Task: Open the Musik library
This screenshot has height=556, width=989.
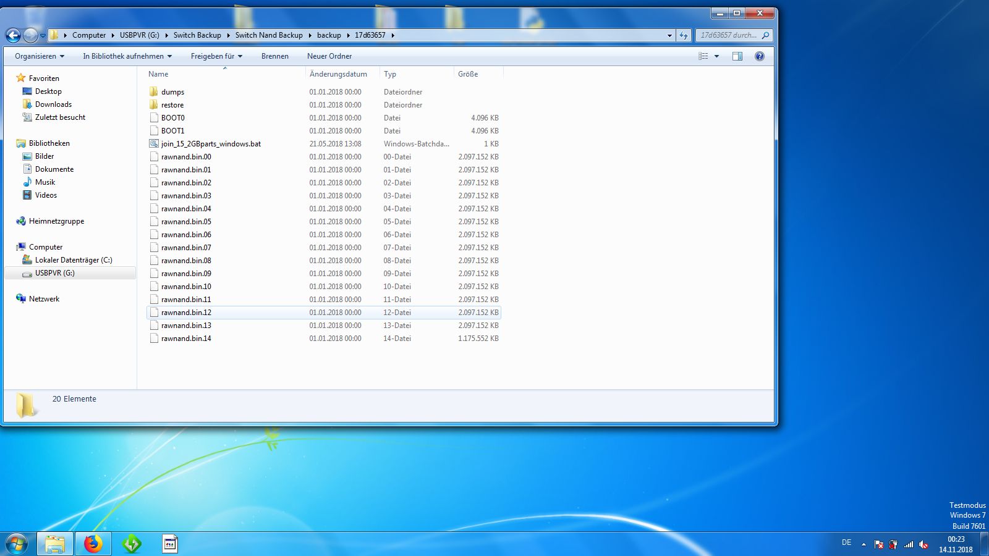Action: coord(45,182)
